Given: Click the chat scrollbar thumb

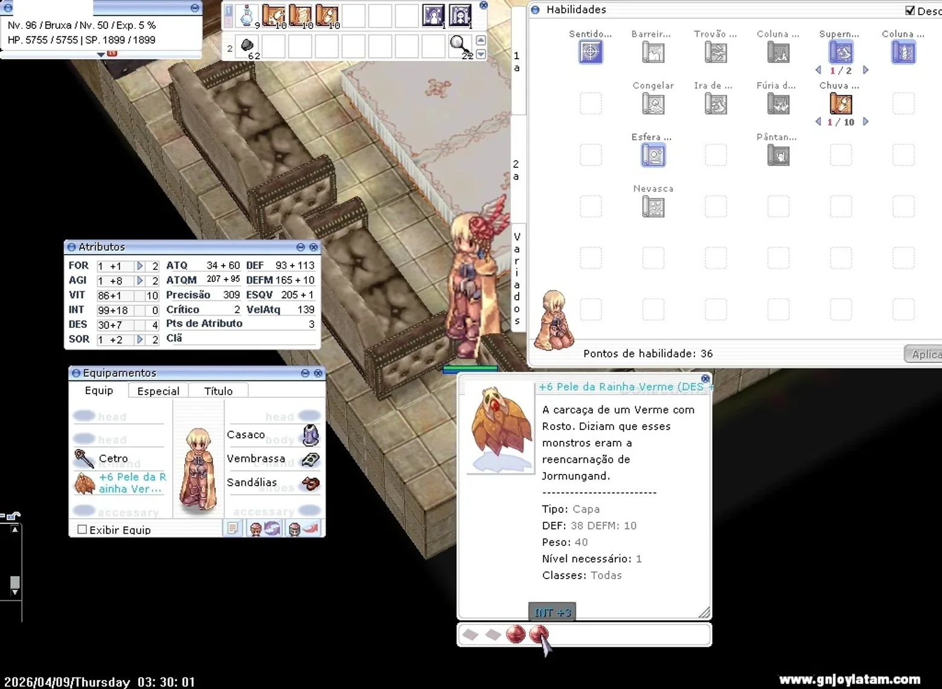Looking at the screenshot, I should (x=15, y=583).
